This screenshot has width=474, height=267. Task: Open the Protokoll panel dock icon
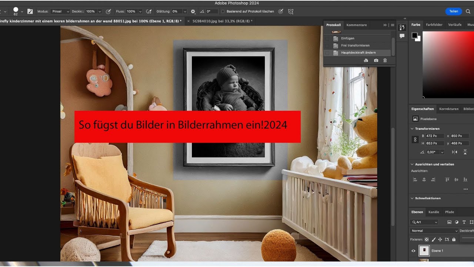(x=402, y=27)
